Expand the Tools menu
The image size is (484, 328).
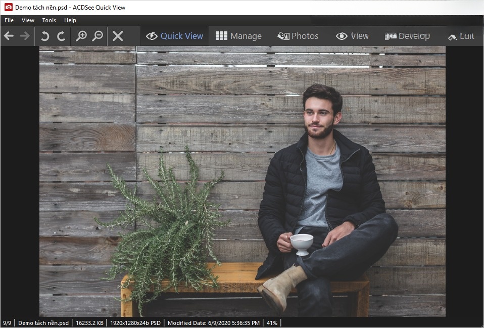[49, 20]
